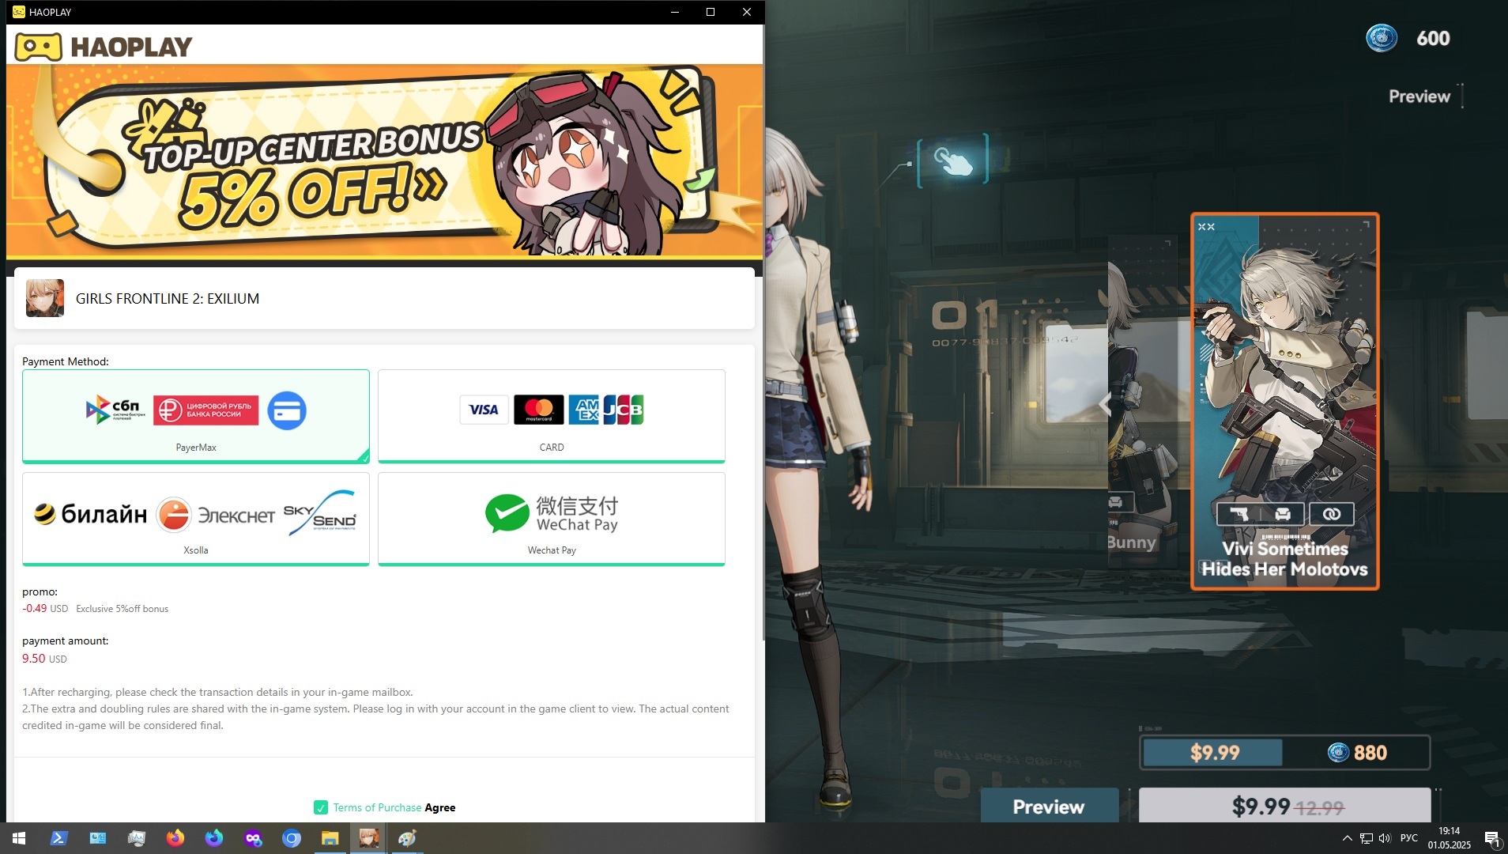Click the Girls Frontline 2 game icon

coord(45,298)
